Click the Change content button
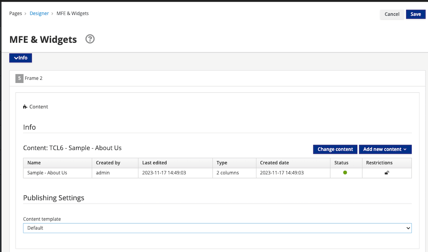Viewport: 428px width, 252px height. [335, 149]
